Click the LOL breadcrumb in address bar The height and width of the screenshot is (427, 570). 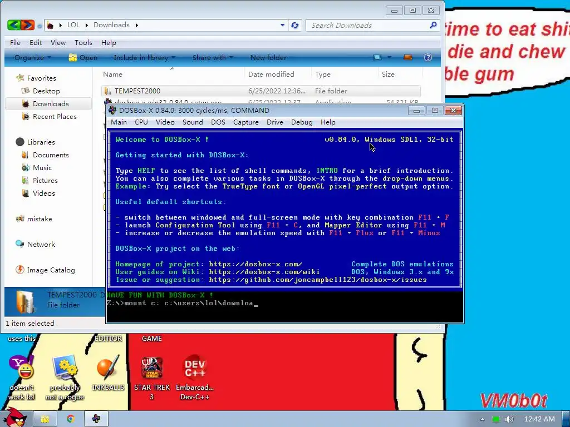[x=73, y=24]
